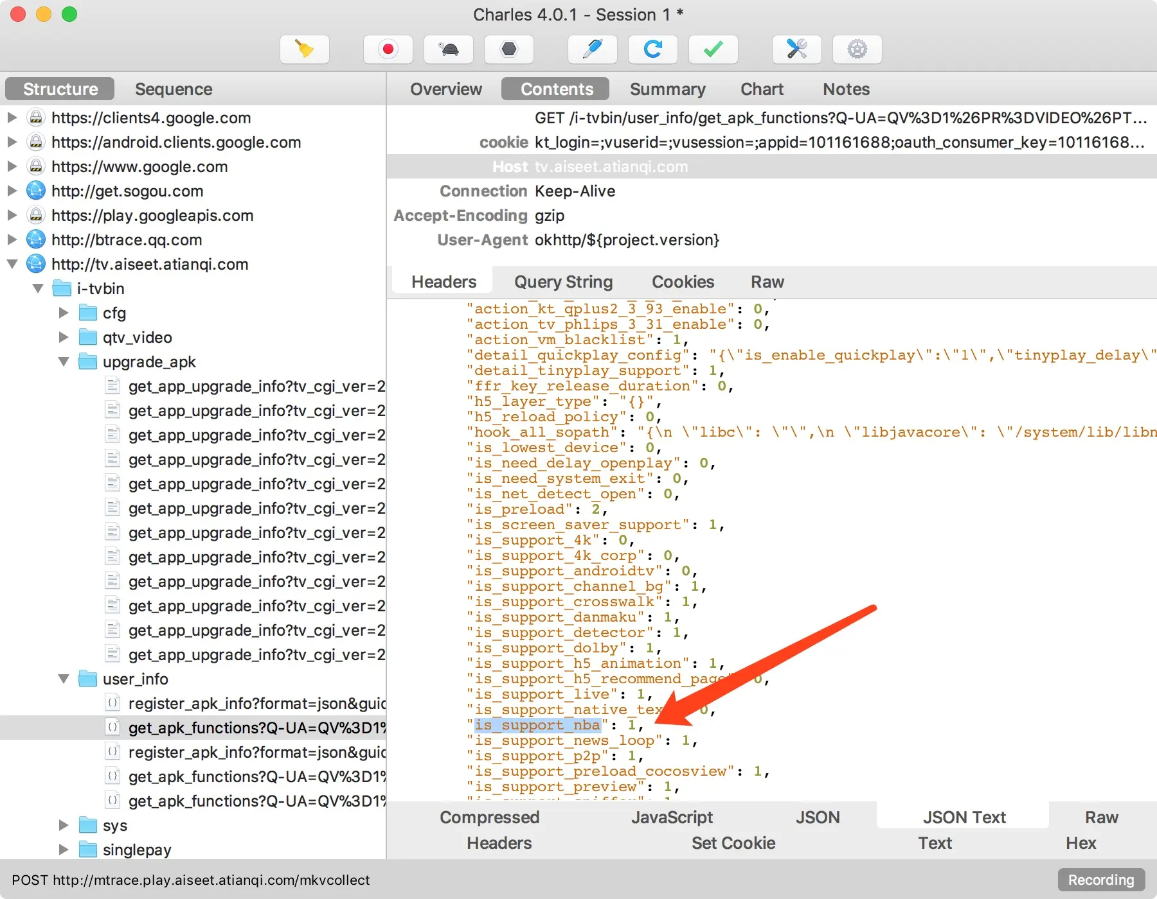Screen dimensions: 1157x899
Task: Open the Notes tab
Action: (x=847, y=89)
